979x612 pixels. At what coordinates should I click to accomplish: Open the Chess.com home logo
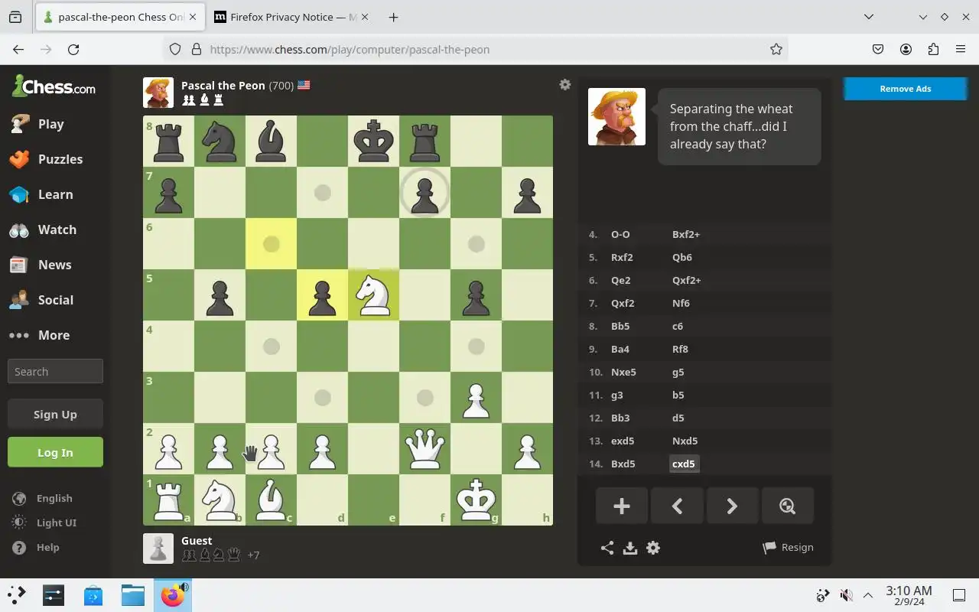pyautogui.click(x=54, y=86)
